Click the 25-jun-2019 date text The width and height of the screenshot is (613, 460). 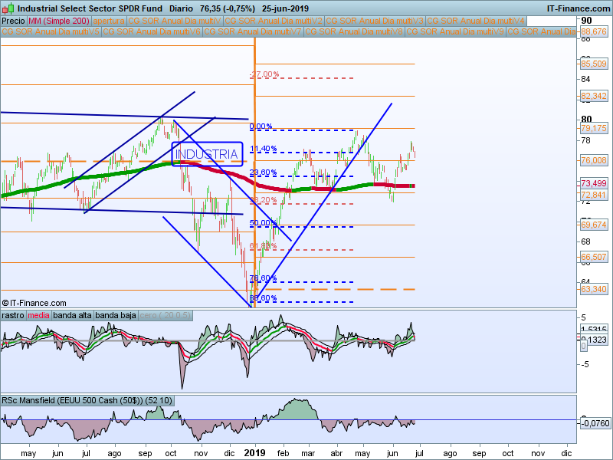(x=285, y=8)
